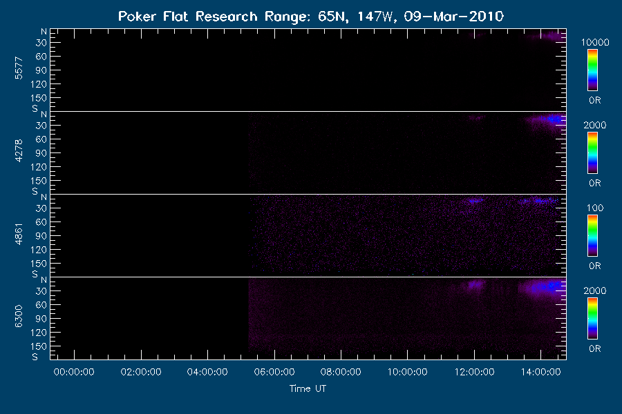
Task: Click the 6300 panel color scale bar
Action: tap(593, 319)
